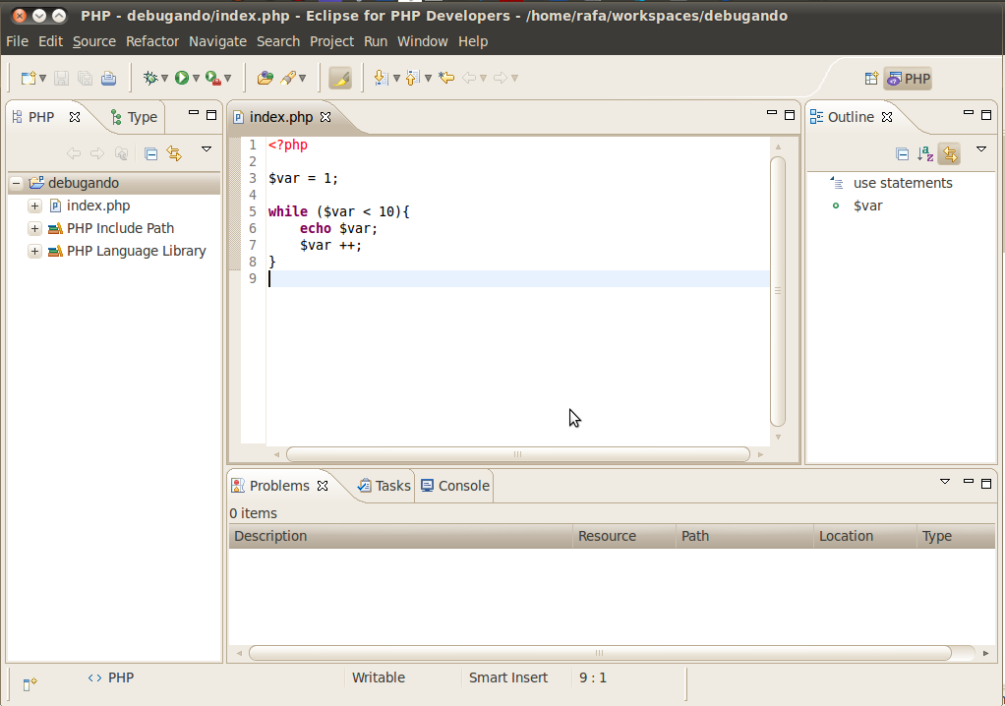This screenshot has width=1005, height=706.
Task: Select $var entry in Outline
Action: 868,206
